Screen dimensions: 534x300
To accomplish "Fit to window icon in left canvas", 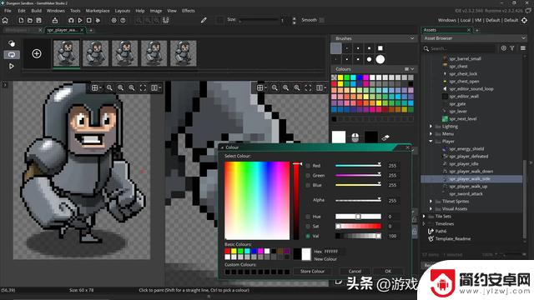I will coord(143,87).
